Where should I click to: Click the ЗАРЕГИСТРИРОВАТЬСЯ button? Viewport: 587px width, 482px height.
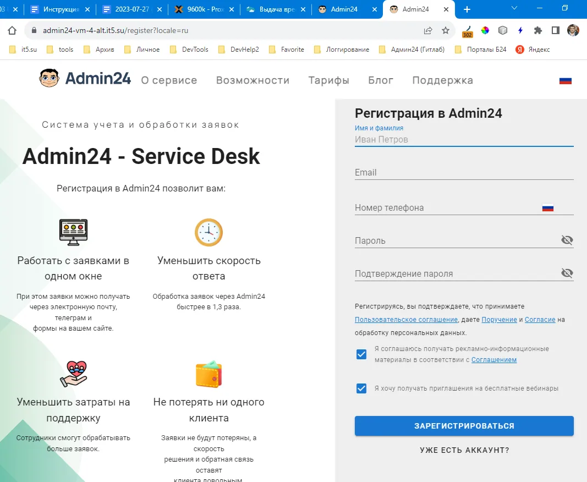464,426
